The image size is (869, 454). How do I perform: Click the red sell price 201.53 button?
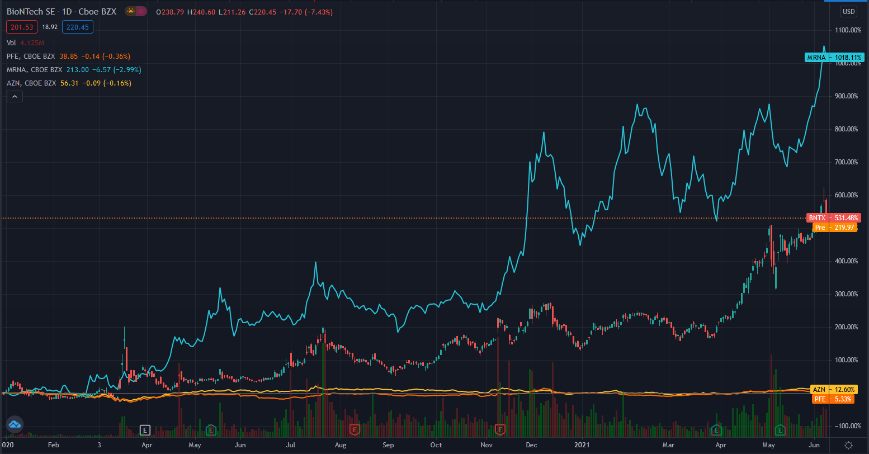click(21, 27)
